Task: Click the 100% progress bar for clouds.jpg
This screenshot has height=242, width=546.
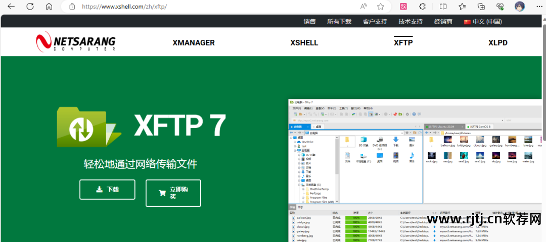Action: point(355,226)
